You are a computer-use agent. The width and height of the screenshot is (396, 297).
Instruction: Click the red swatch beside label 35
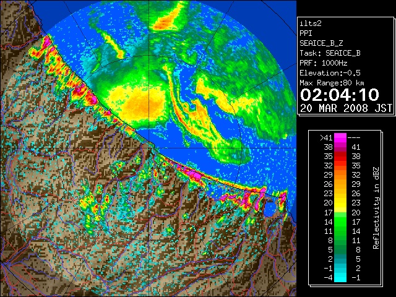(x=340, y=157)
